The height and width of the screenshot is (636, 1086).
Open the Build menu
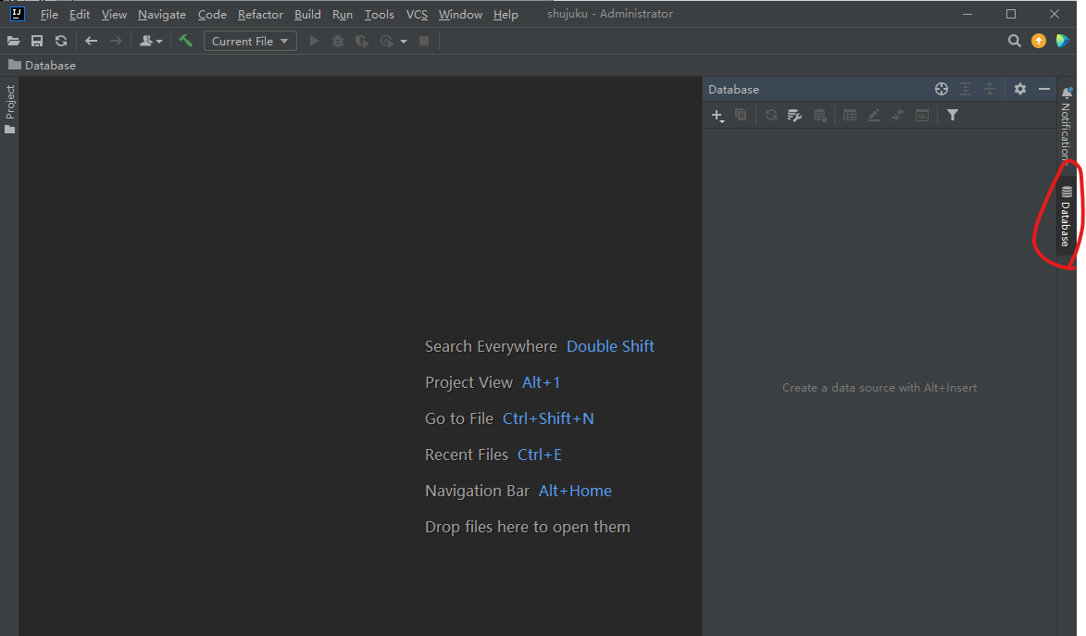307,14
